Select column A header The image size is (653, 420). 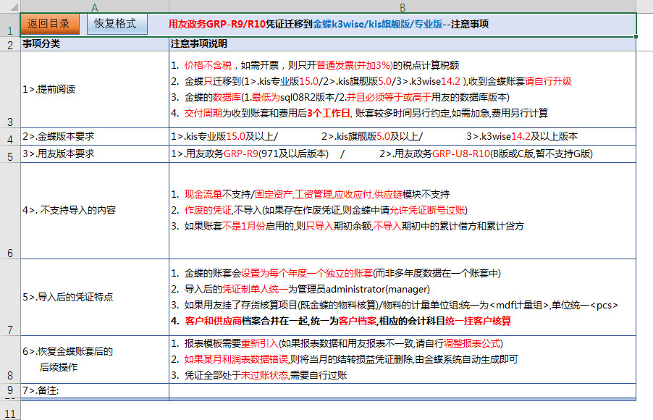[95, 7]
